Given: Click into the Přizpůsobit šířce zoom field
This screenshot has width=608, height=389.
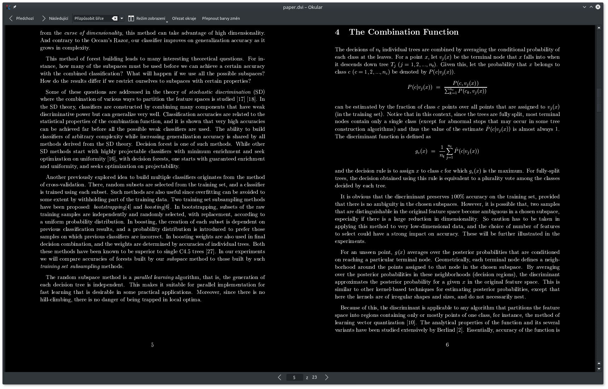Looking at the screenshot, I should click(93, 18).
